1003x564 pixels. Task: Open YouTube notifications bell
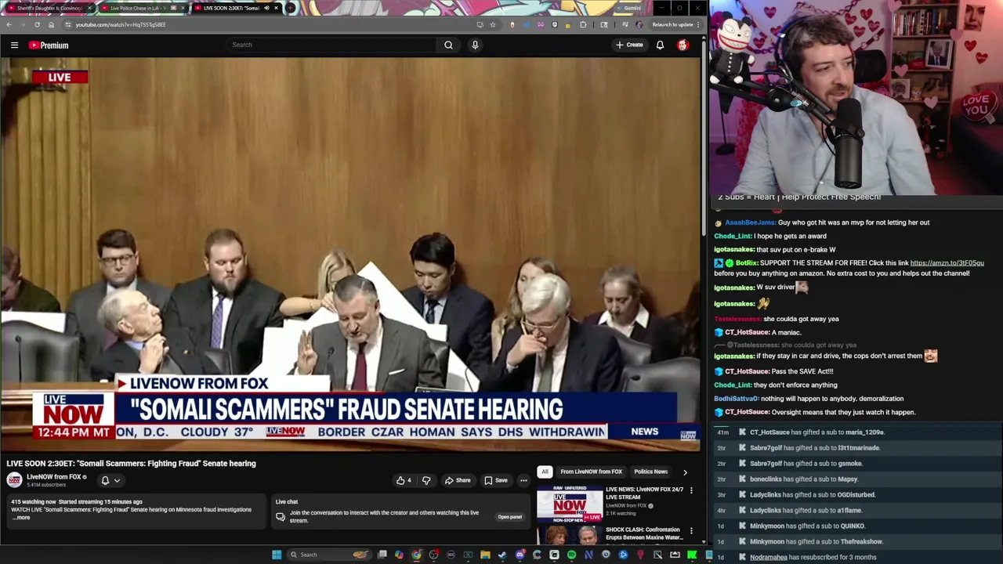(660, 45)
